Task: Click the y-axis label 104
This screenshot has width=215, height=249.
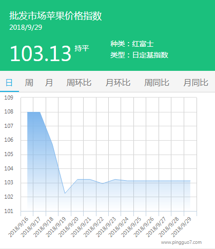Action: (x=9, y=169)
